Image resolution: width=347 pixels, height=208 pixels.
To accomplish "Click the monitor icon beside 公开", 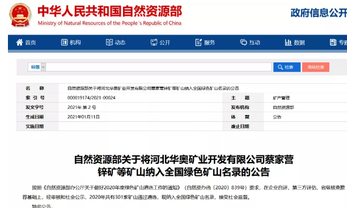I will click(x=154, y=43).
